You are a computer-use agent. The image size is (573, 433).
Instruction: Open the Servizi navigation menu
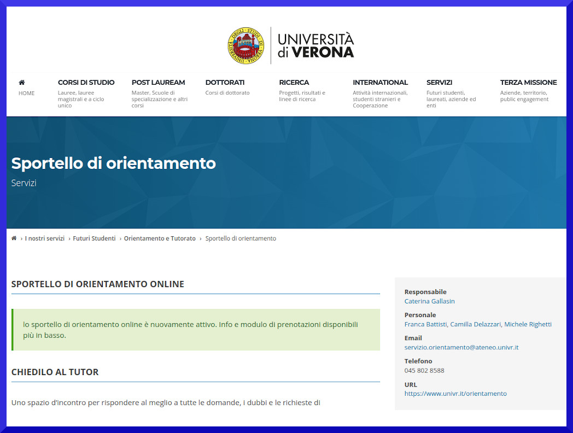coord(439,83)
